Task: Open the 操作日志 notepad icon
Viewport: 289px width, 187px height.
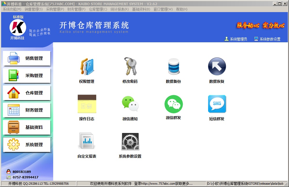Action: pyautogui.click(x=87, y=104)
